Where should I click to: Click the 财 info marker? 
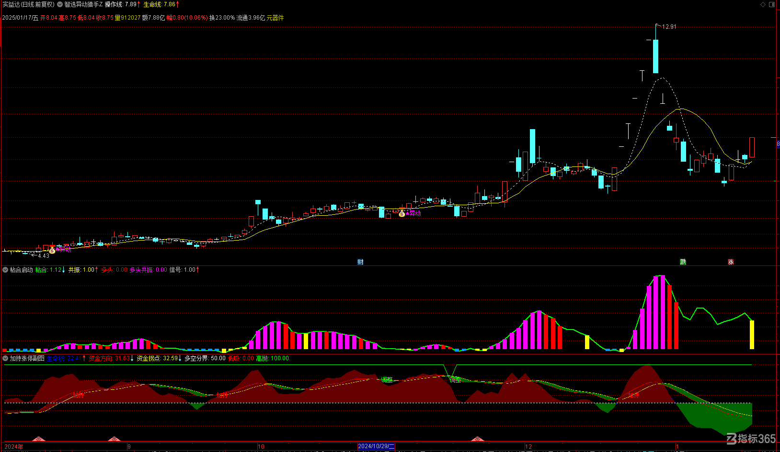click(360, 262)
